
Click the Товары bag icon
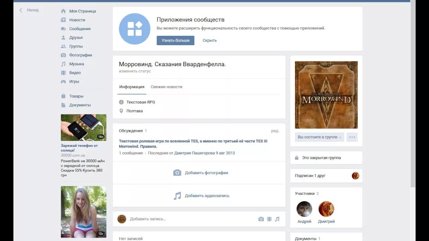tap(63, 96)
